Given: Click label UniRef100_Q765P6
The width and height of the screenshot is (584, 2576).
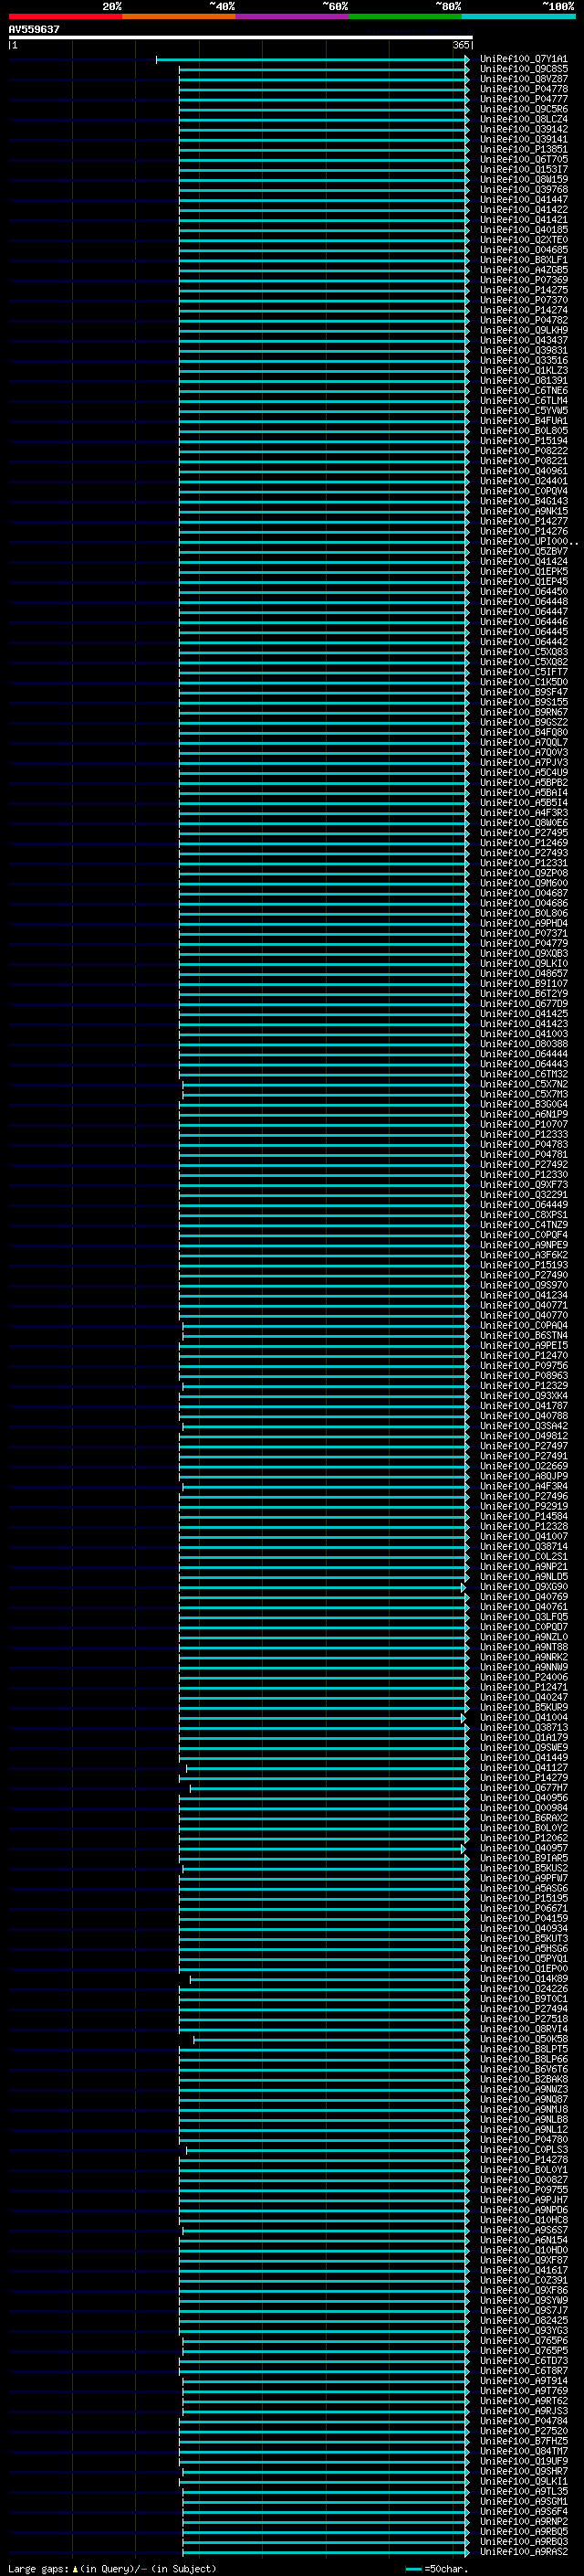Looking at the screenshot, I should (523, 2340).
